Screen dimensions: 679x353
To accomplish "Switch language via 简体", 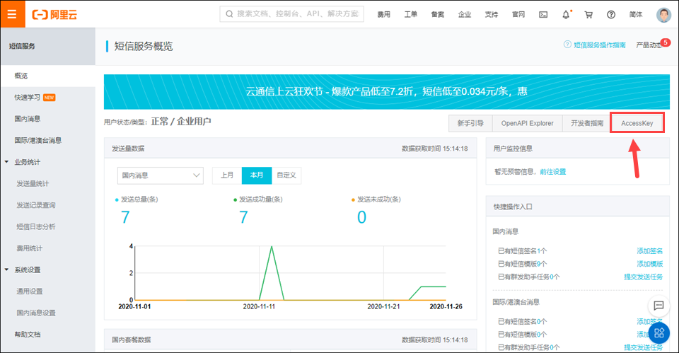I will tap(636, 15).
